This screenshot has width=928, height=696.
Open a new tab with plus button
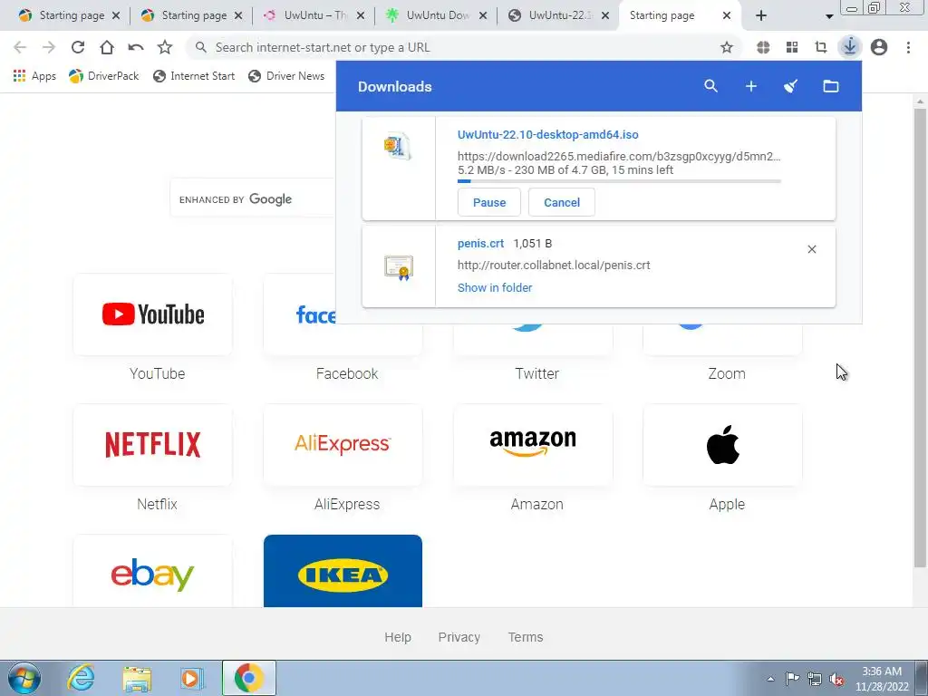[x=761, y=16]
